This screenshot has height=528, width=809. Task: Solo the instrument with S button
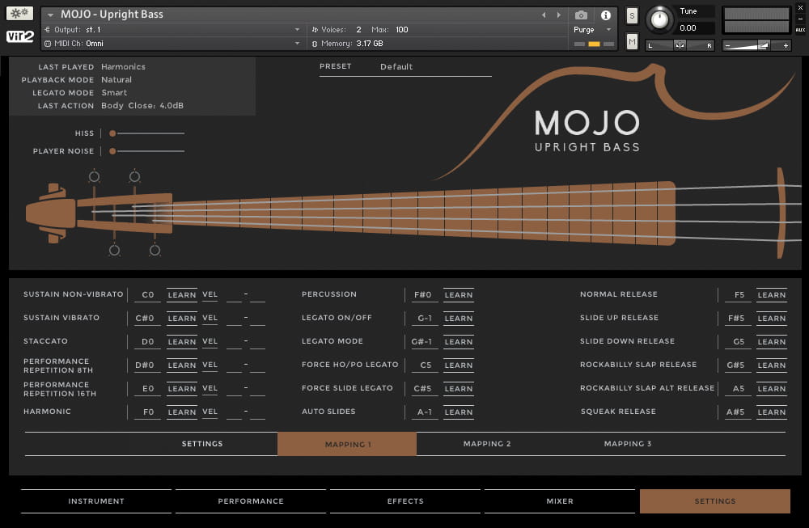click(x=632, y=16)
